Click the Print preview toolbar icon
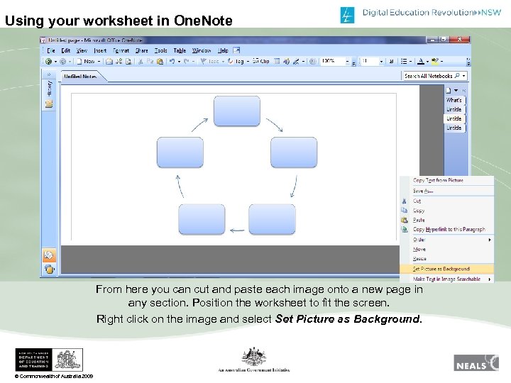 pyautogui.click(x=128, y=61)
